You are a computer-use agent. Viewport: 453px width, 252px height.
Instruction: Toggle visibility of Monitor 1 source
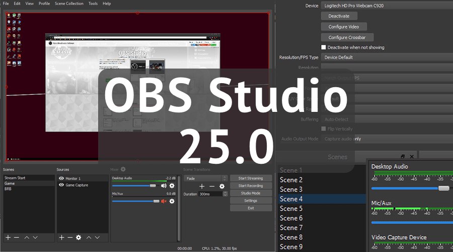pyautogui.click(x=61, y=178)
